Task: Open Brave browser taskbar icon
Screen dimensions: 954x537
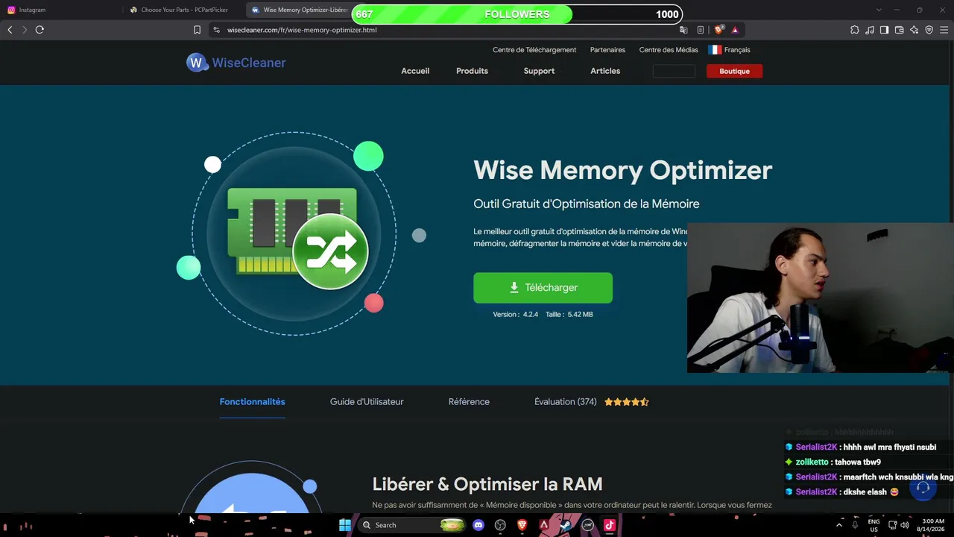Action: coord(522,525)
